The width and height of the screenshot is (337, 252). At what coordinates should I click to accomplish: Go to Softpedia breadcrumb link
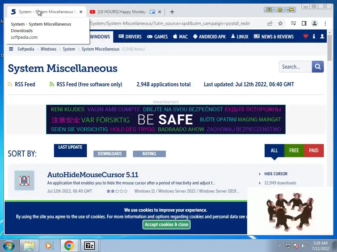[26, 49]
